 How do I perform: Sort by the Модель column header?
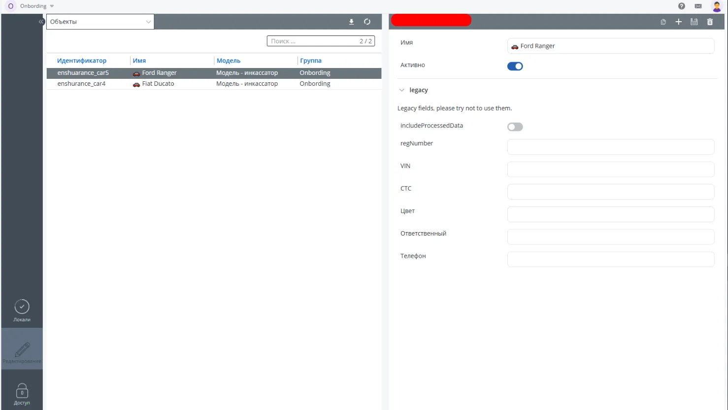tap(229, 61)
